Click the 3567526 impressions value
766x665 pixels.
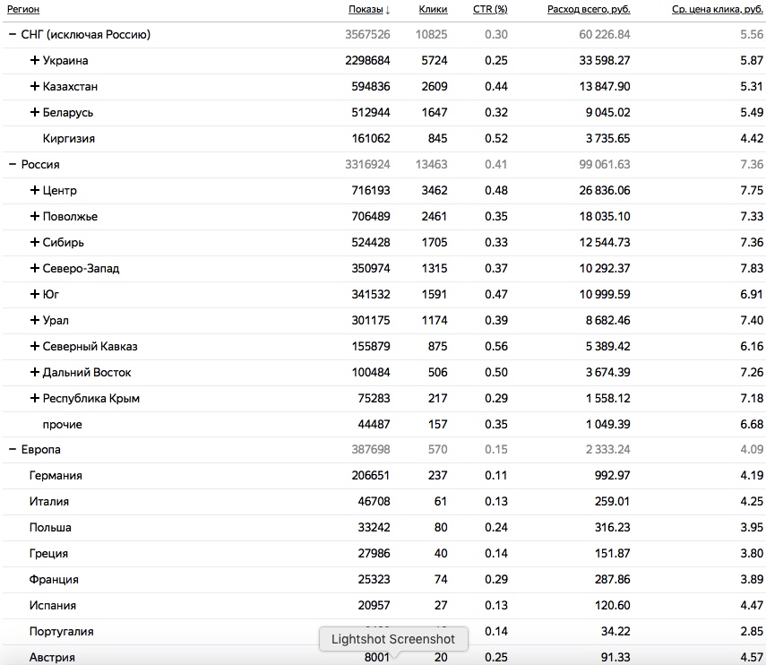point(367,34)
